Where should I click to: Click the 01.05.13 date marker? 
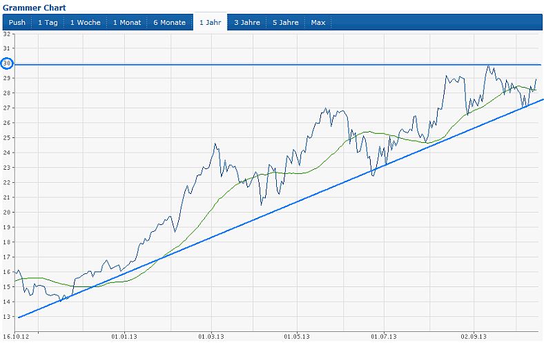tap(297, 337)
